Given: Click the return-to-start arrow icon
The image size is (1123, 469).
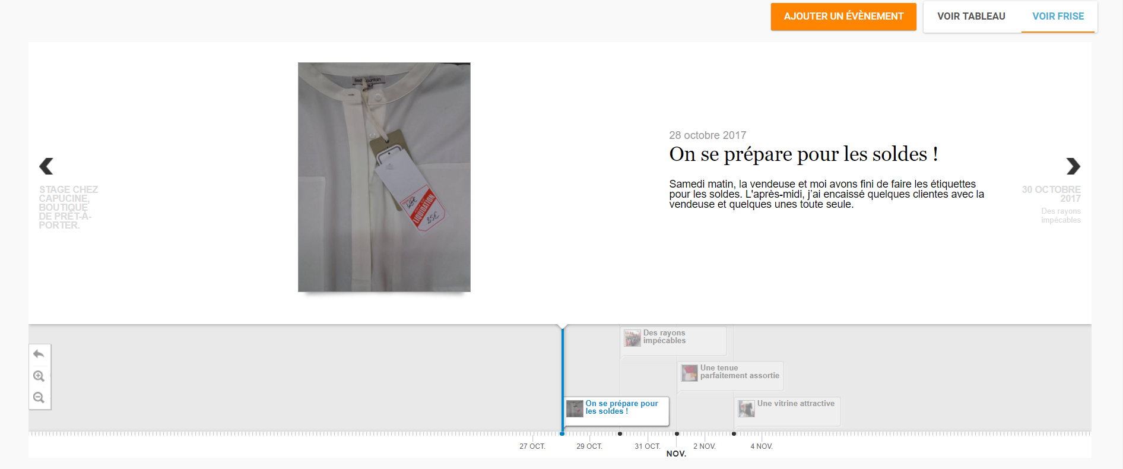Looking at the screenshot, I should [x=39, y=354].
